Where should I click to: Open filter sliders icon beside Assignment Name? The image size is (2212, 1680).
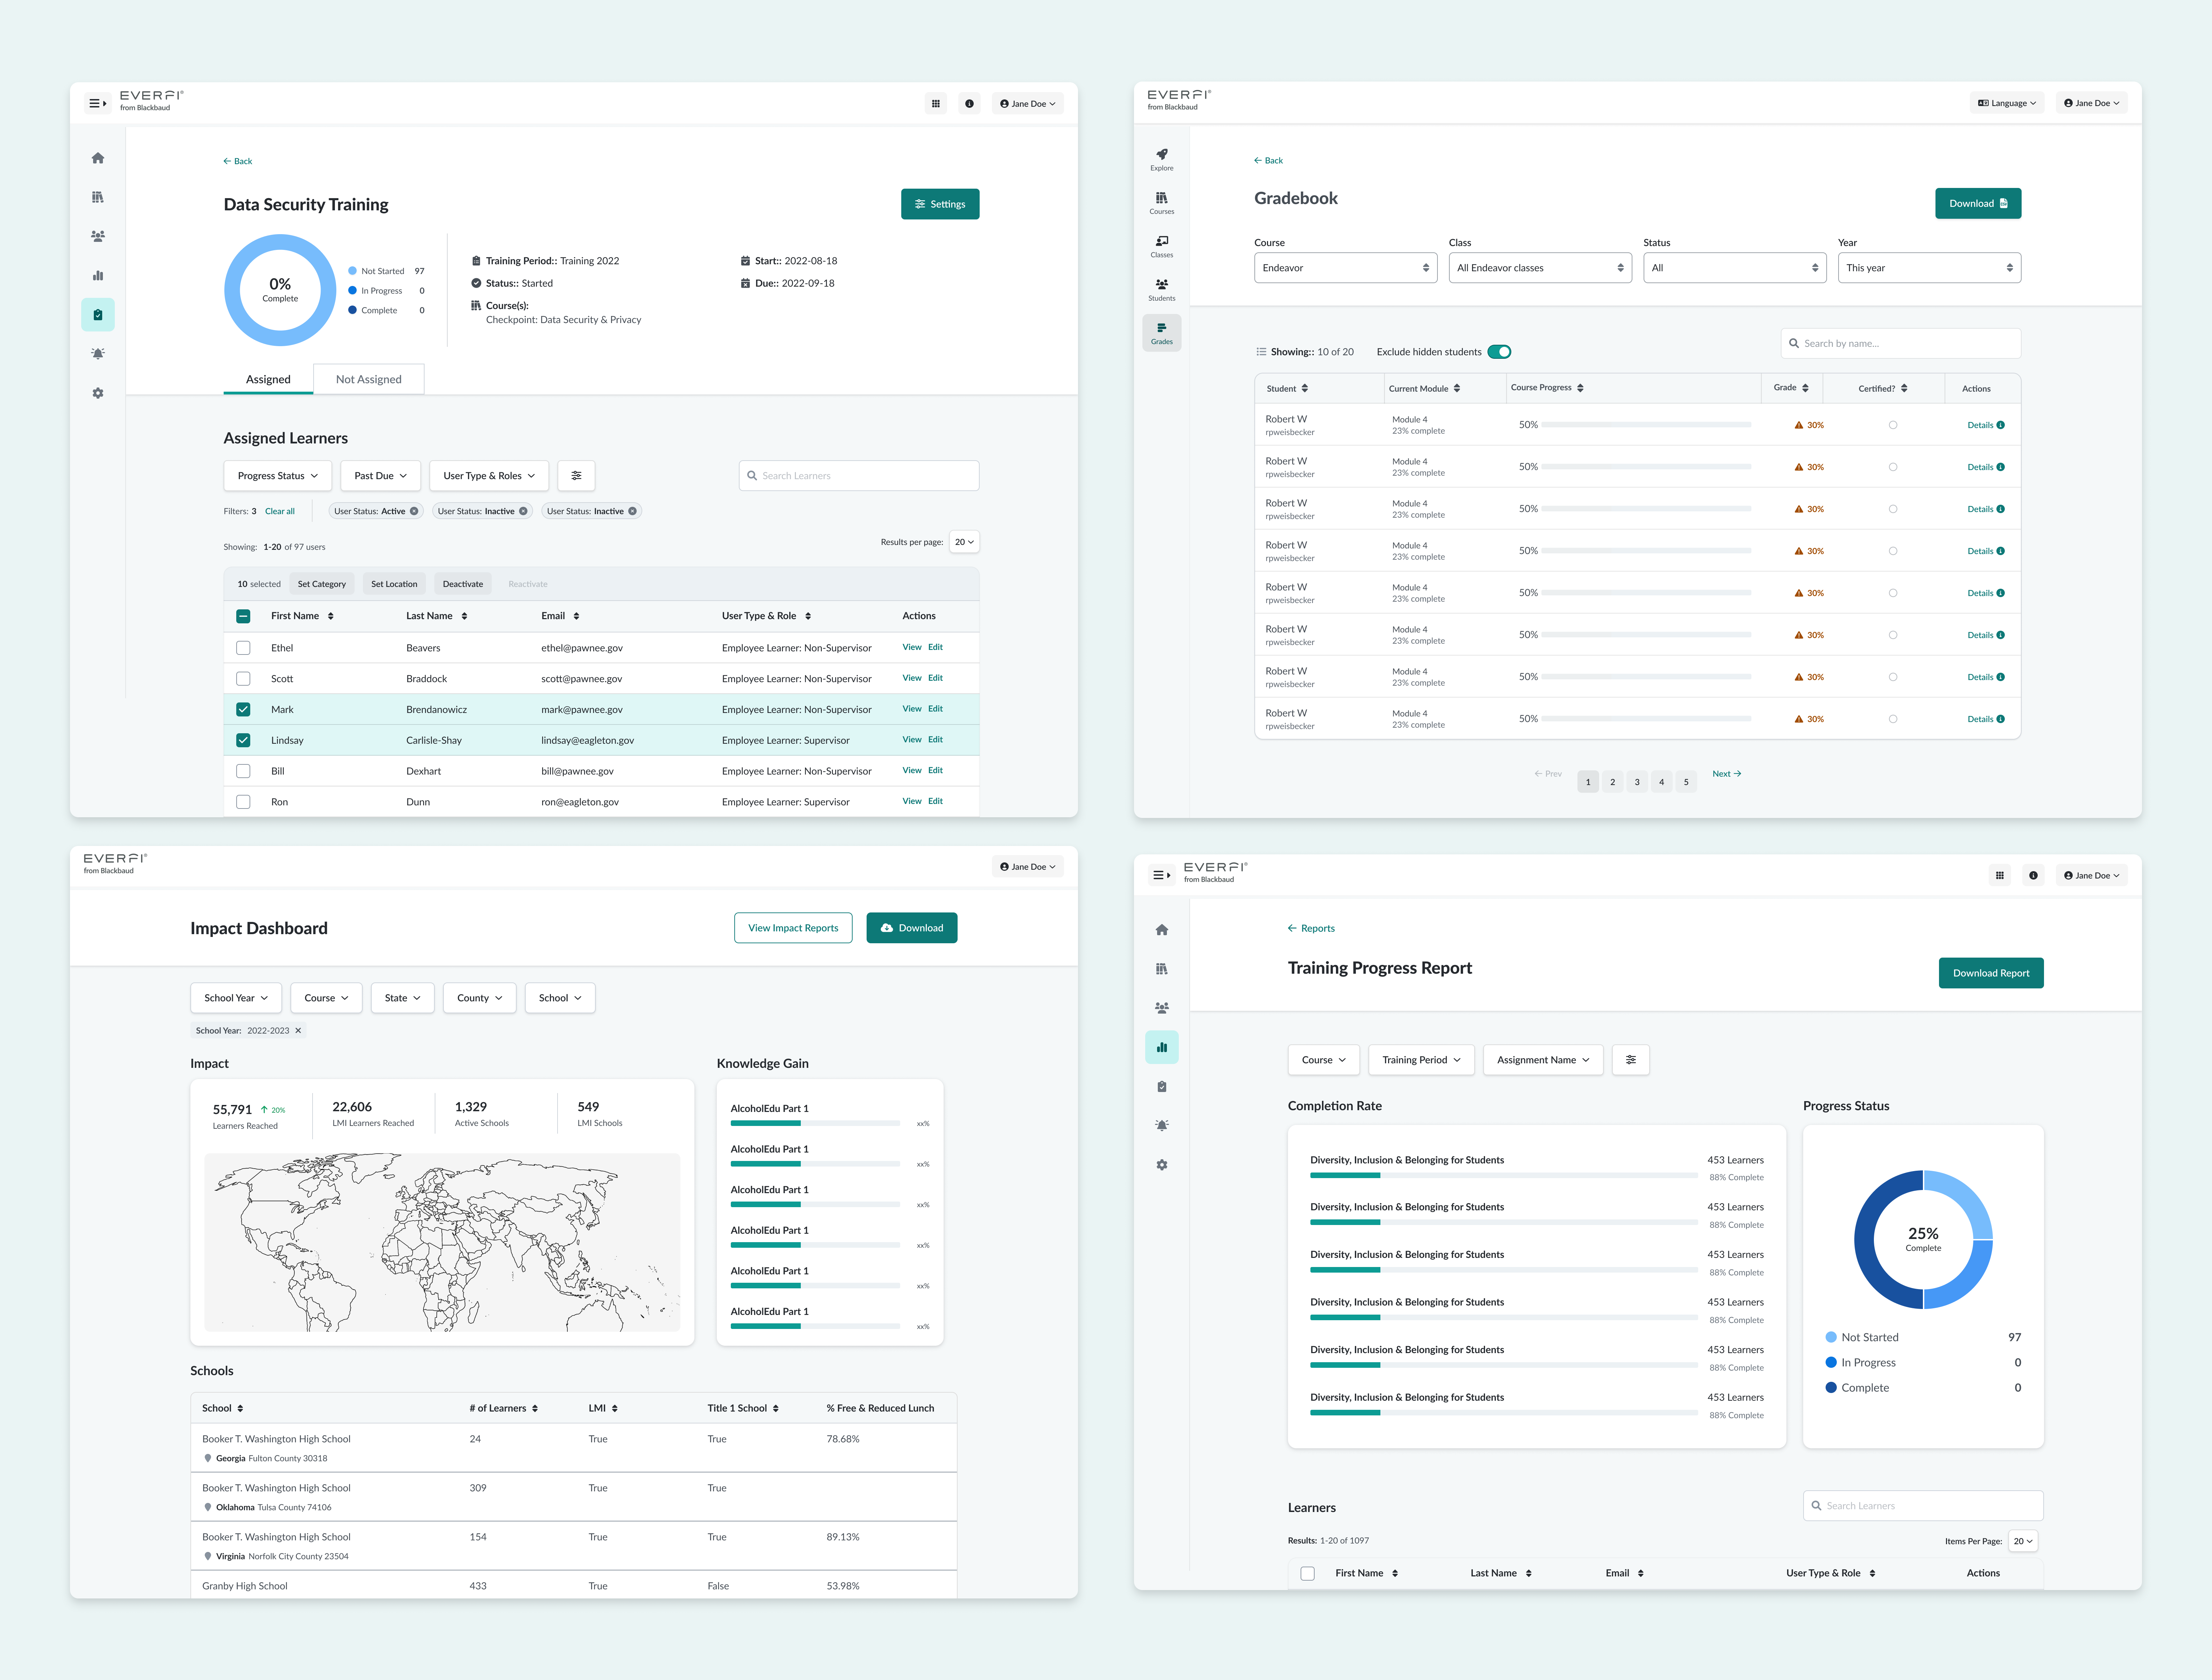[1631, 1060]
